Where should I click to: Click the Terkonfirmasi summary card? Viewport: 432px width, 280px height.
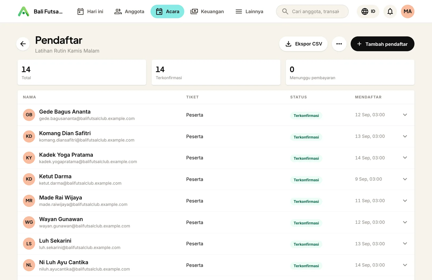pyautogui.click(x=216, y=72)
